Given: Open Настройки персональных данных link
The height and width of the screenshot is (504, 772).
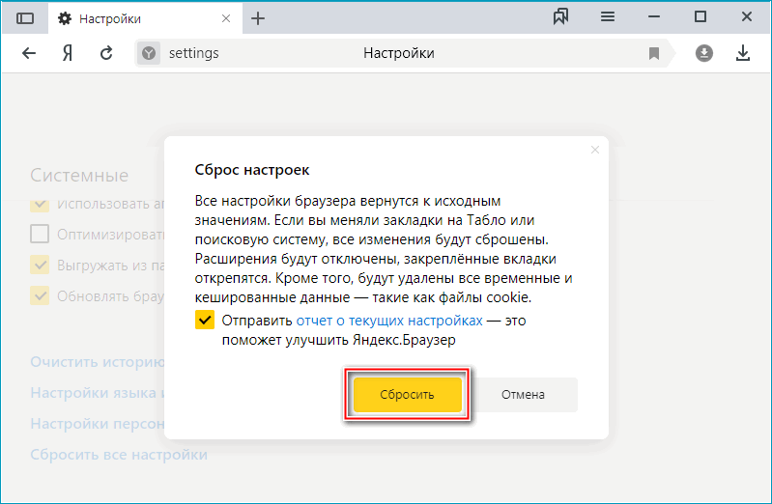Looking at the screenshot, I should click(x=98, y=424).
